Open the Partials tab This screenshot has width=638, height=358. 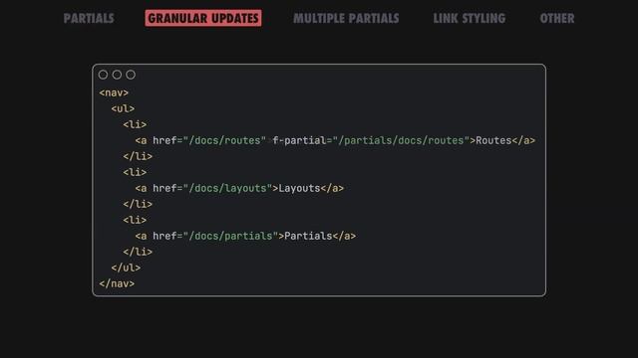[x=89, y=18]
